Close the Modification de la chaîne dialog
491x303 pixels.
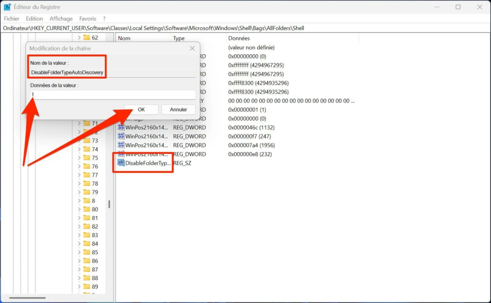point(192,48)
